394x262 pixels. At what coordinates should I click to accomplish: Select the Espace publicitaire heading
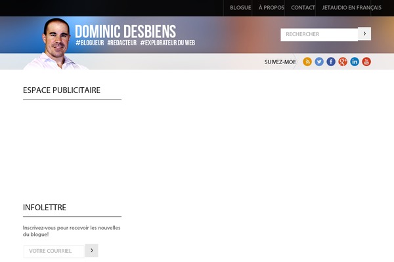click(62, 90)
